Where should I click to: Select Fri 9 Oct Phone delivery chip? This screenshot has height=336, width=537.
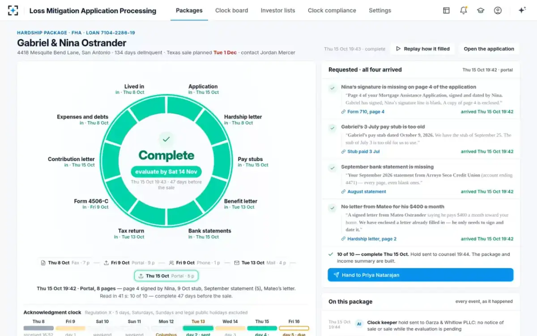point(195,263)
